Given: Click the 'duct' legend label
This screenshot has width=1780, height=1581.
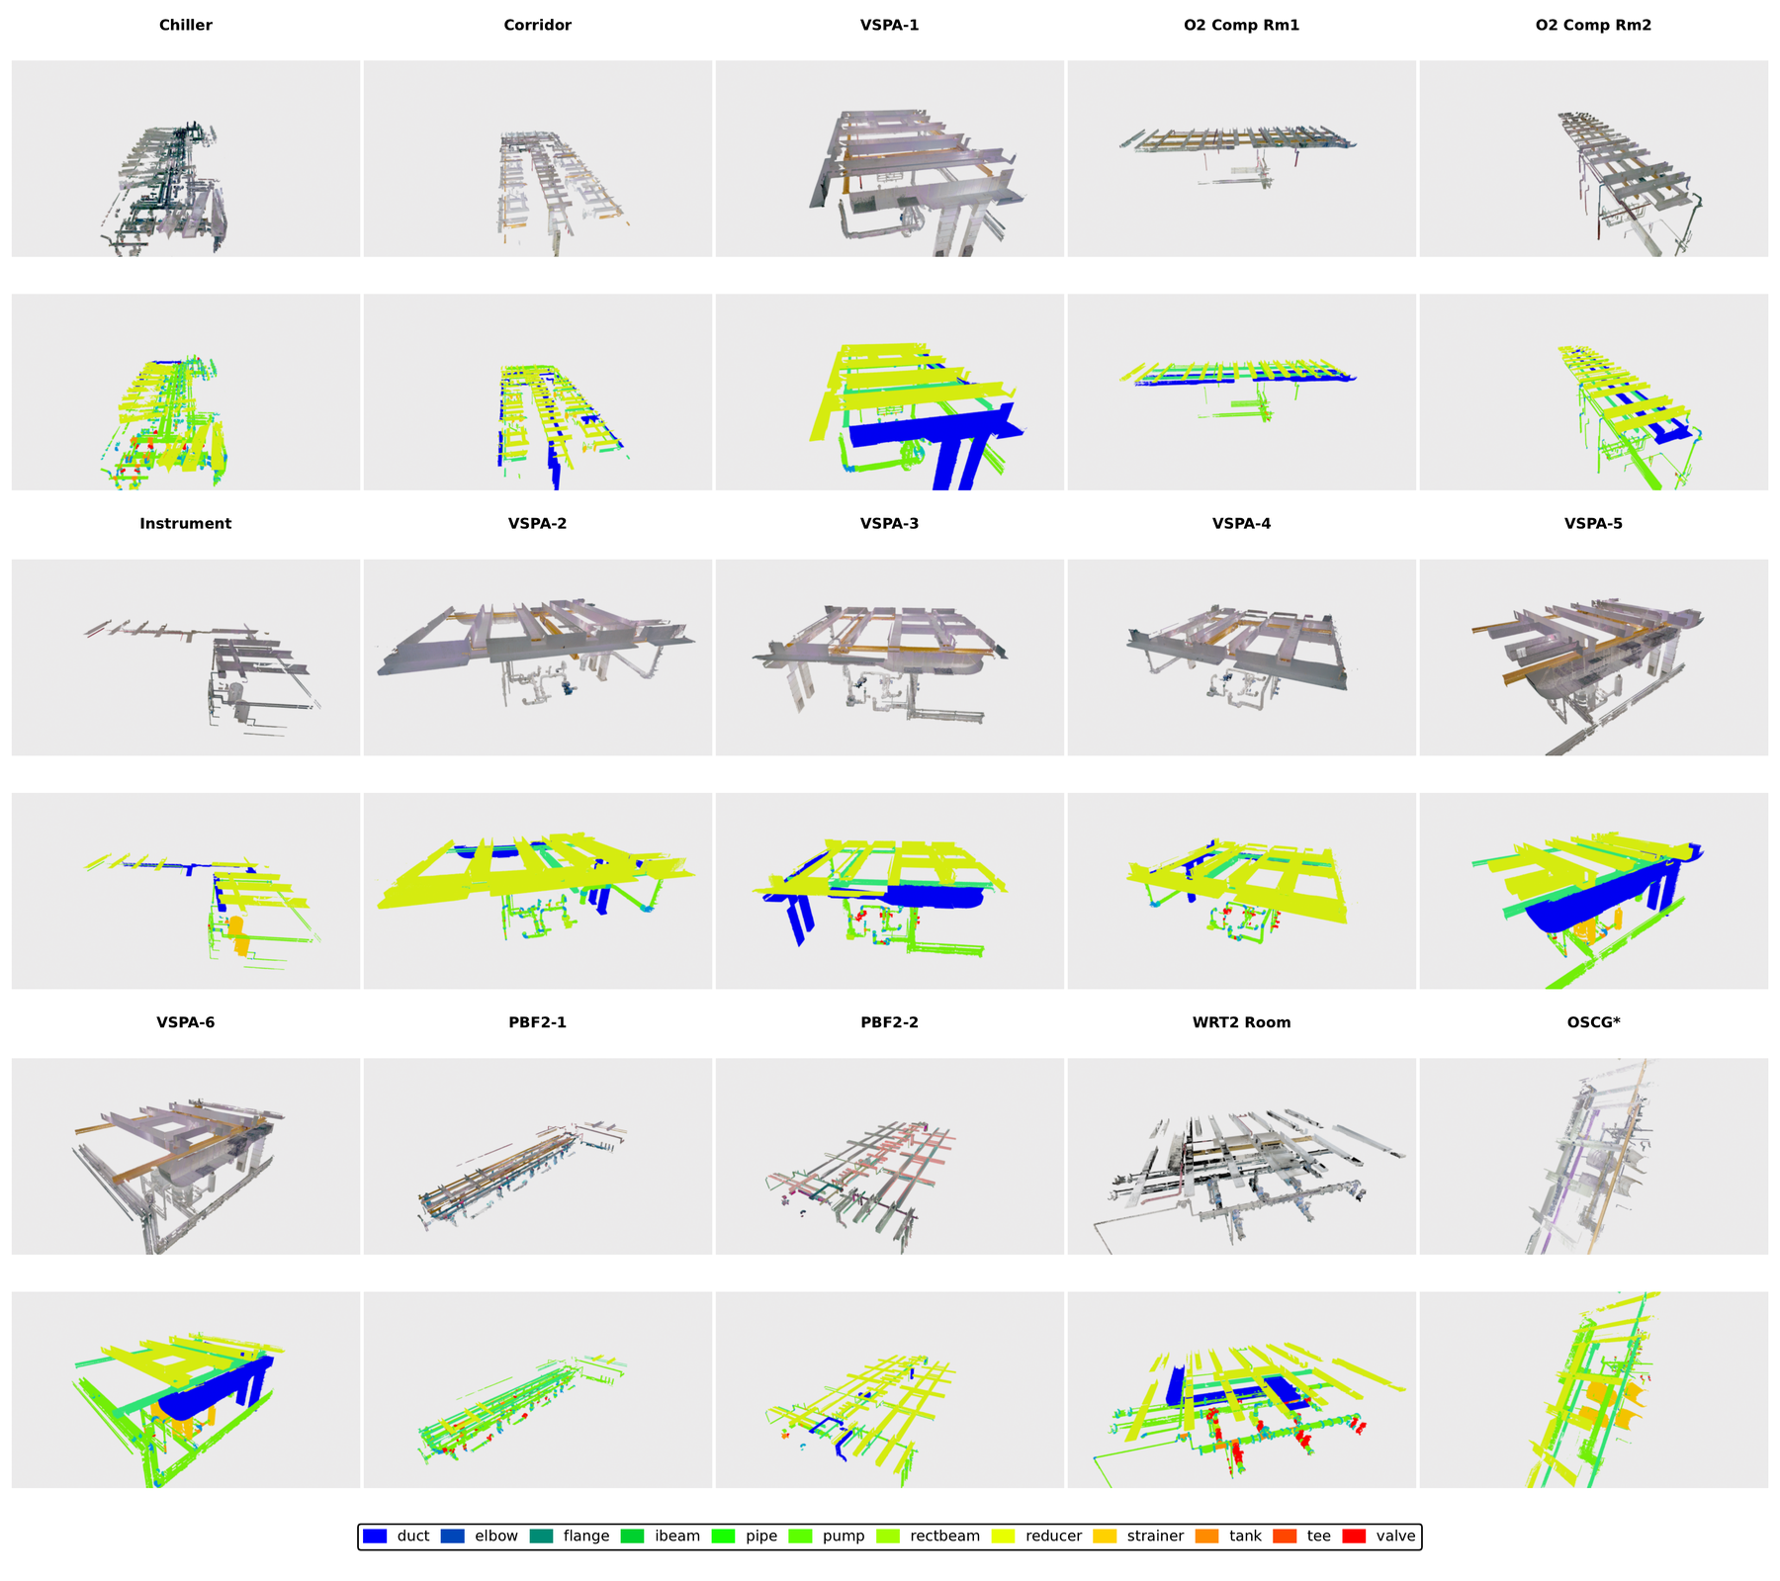Looking at the screenshot, I should point(413,1537).
